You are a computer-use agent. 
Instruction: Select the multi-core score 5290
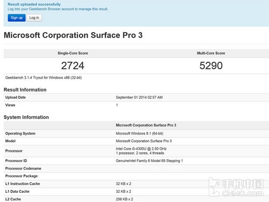point(211,66)
